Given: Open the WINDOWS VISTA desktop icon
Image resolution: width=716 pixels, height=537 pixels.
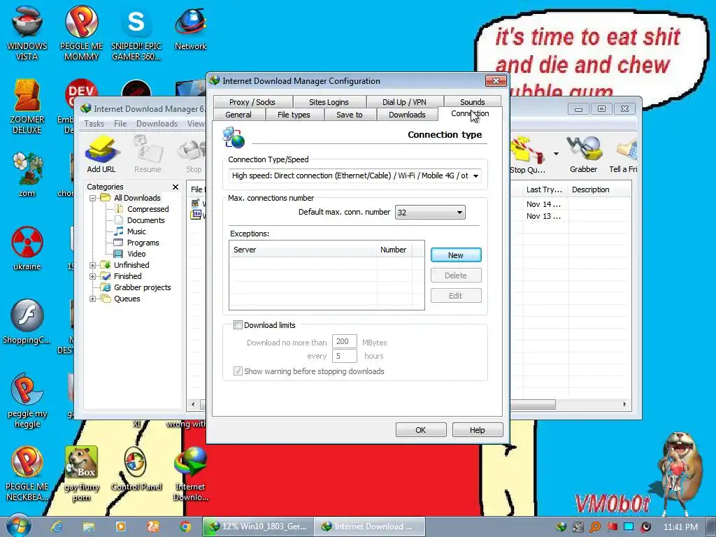Looking at the screenshot, I should click(x=27, y=34).
